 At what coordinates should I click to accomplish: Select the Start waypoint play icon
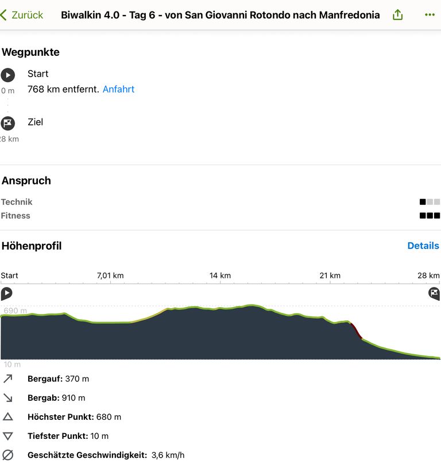point(7,75)
